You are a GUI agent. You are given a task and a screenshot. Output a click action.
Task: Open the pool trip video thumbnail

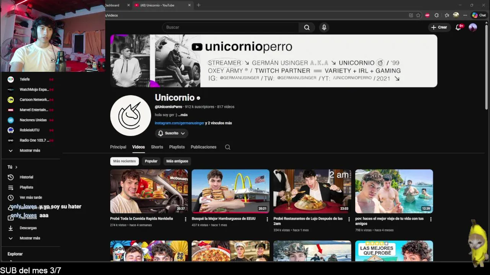394,191
